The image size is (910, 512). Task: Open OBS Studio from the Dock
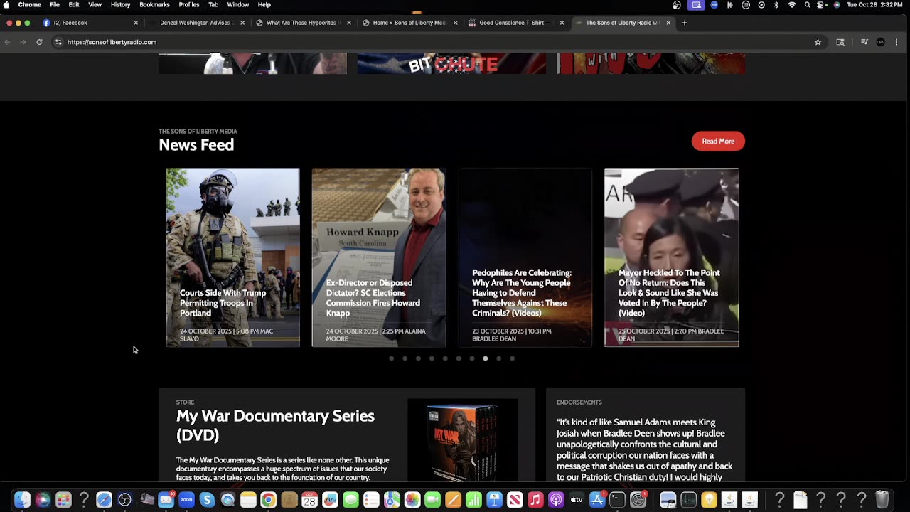pos(125,500)
